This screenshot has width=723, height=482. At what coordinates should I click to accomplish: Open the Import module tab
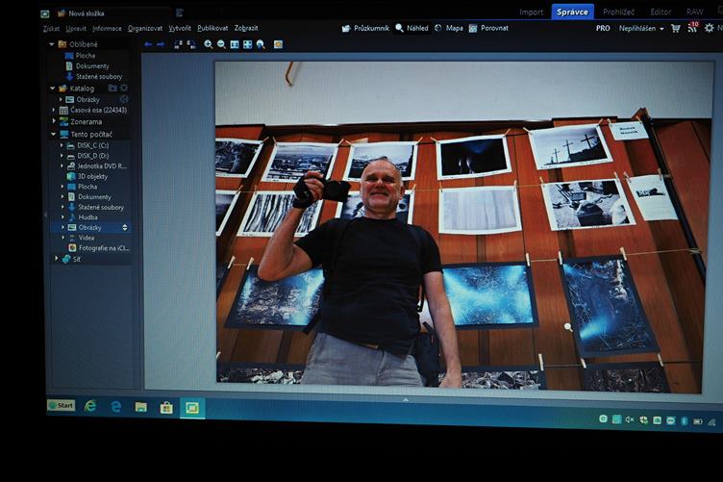531,12
